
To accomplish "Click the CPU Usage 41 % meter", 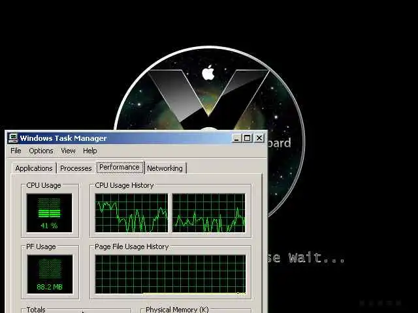I will coord(50,213).
